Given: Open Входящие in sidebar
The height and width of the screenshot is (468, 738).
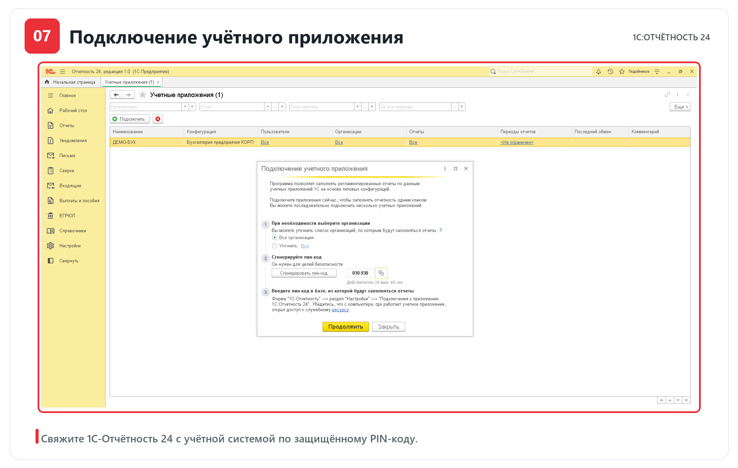Looking at the screenshot, I should [73, 185].
